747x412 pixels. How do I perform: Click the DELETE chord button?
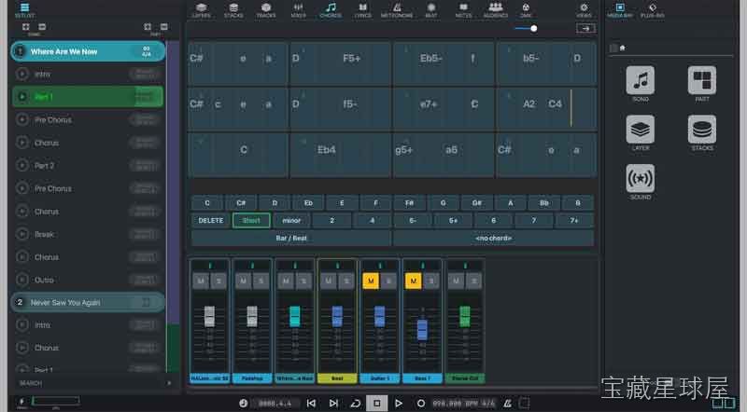click(211, 221)
